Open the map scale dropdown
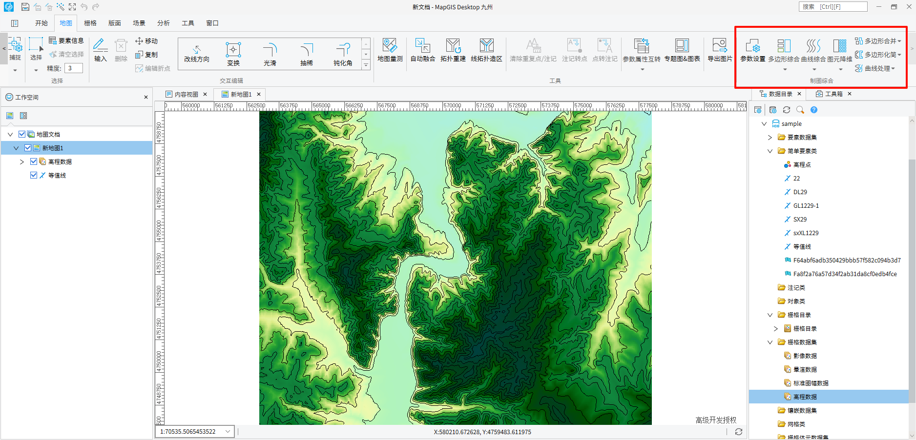916x440 pixels. [x=228, y=432]
